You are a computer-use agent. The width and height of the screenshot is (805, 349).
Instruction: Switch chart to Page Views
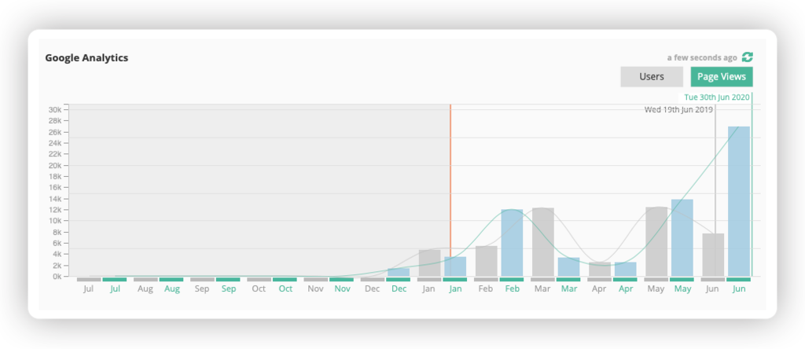[722, 76]
